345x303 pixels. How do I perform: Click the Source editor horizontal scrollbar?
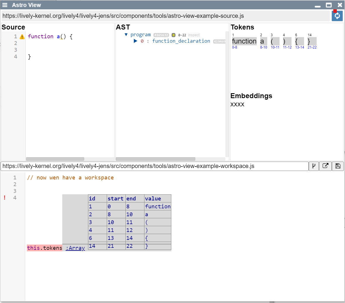[x=55, y=159]
